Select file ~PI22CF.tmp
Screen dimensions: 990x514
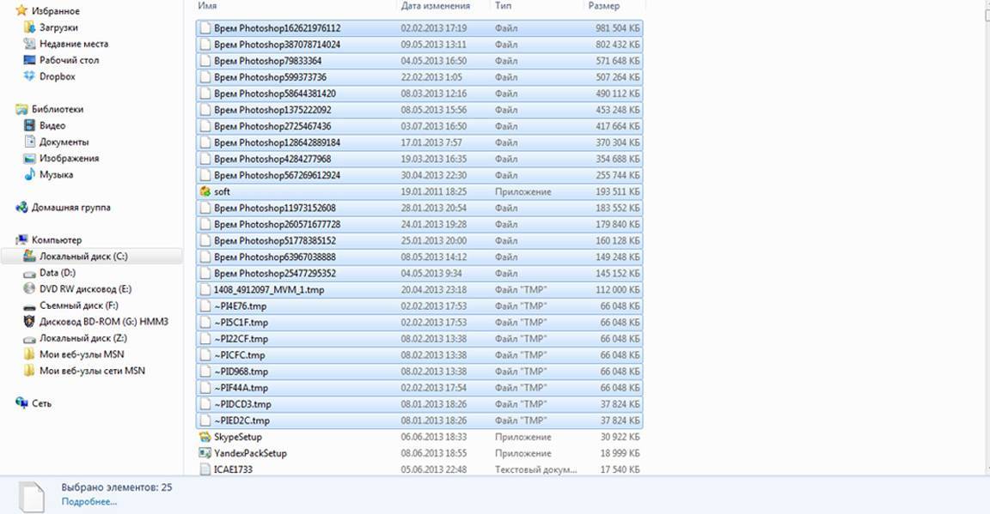click(x=419, y=339)
